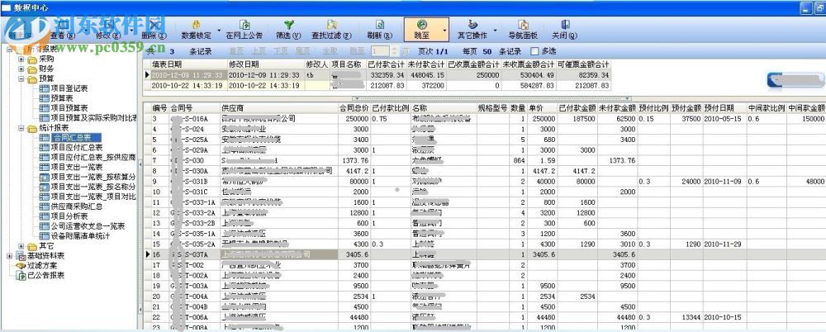This screenshot has width=826, height=332.
Task: Sort by 修改日期 column header
Action: [266, 64]
